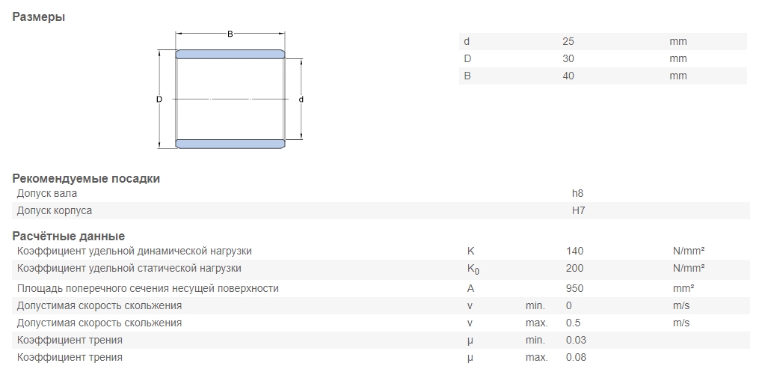The width and height of the screenshot is (771, 372).
Task: Click the Площадь поперечного сечения row label
Action: pyautogui.click(x=147, y=288)
